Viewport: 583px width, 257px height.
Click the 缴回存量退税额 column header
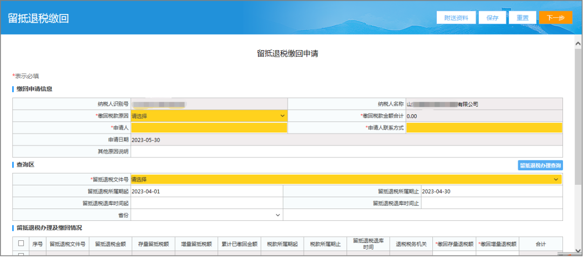coord(455,244)
